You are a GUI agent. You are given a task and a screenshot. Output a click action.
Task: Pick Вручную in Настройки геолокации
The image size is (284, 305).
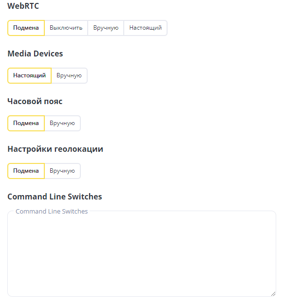(62, 171)
